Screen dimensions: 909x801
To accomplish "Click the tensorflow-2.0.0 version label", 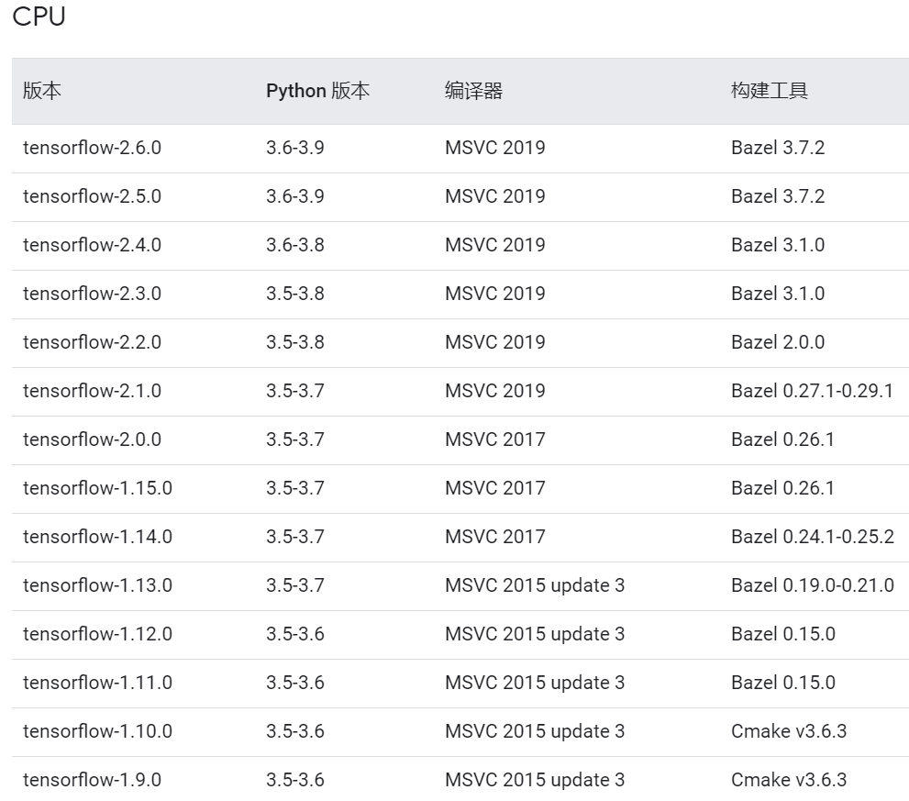I will [93, 439].
